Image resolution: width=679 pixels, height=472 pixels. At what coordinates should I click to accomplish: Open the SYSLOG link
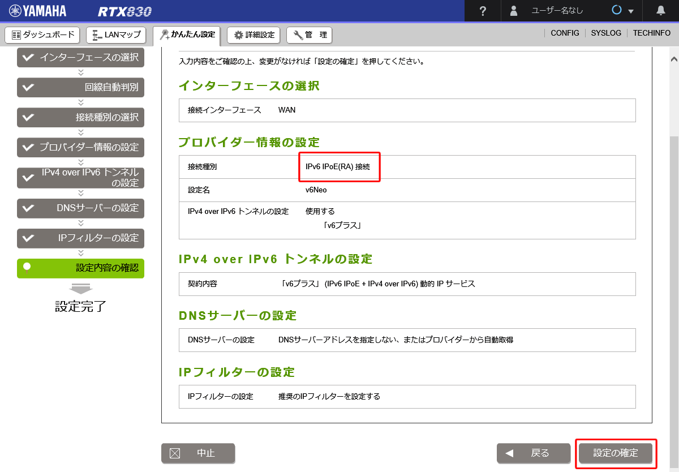(x=606, y=33)
